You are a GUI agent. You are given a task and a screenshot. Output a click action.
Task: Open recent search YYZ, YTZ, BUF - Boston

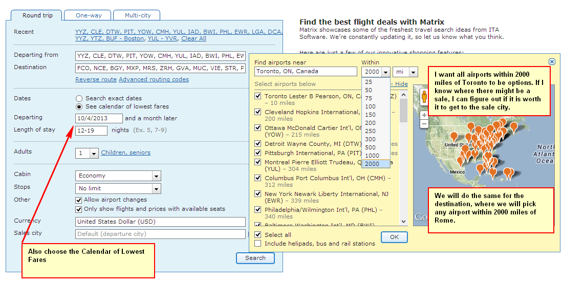coord(110,38)
